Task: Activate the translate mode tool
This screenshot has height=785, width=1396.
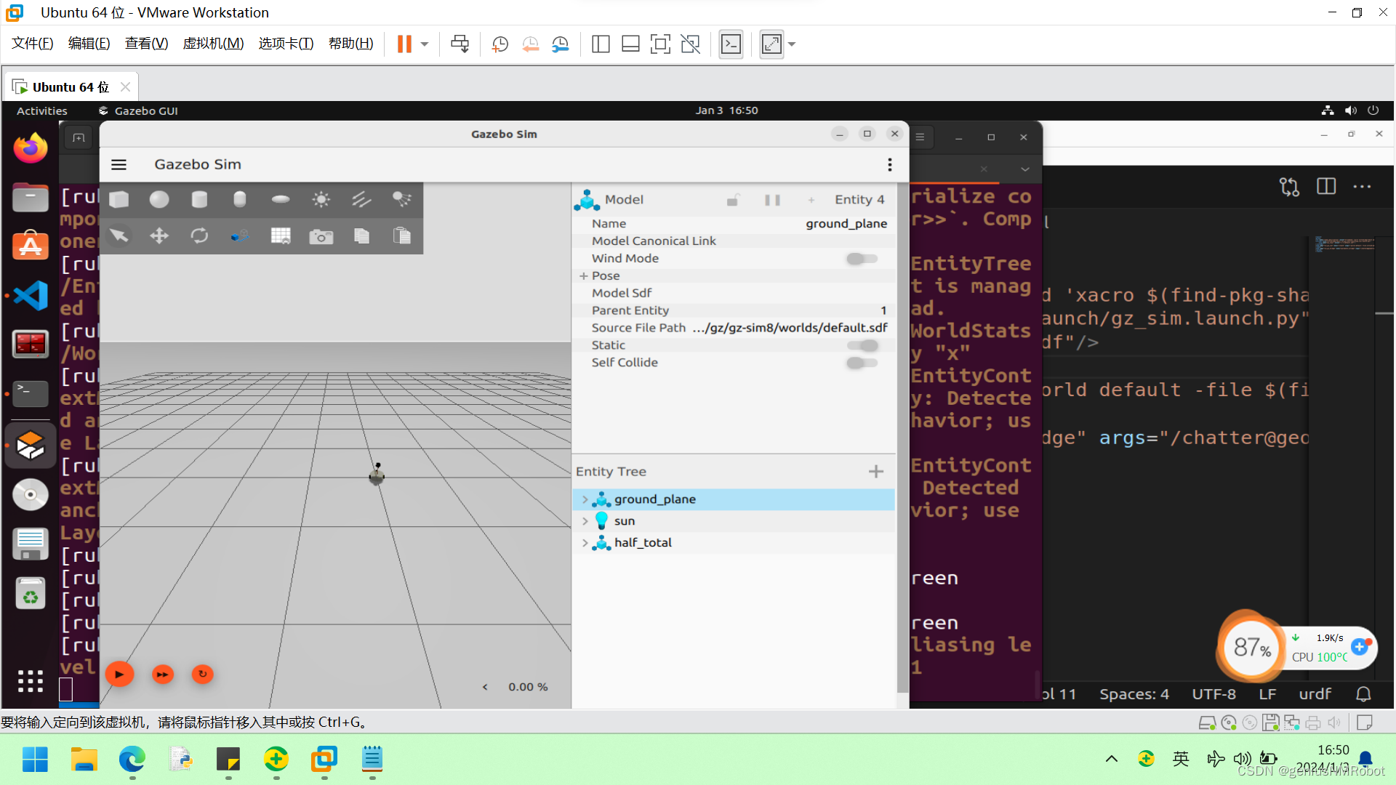Action: tap(159, 235)
